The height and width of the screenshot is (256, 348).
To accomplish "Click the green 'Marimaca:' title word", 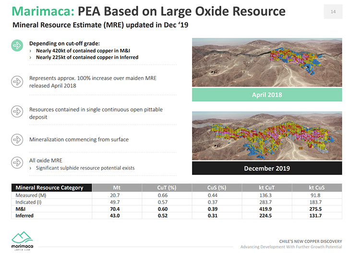I will pyautogui.click(x=43, y=11).
